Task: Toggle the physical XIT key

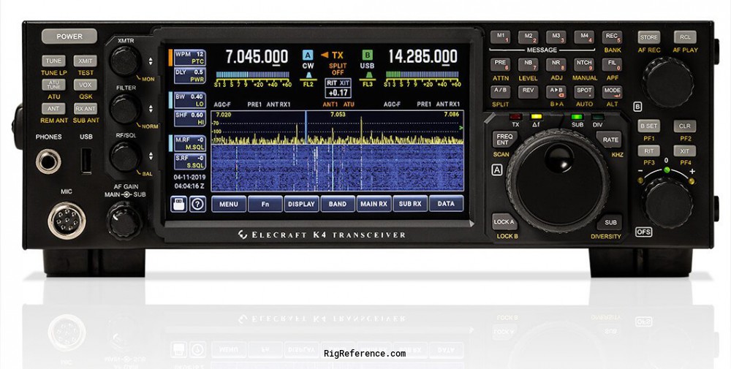Action: (685, 151)
